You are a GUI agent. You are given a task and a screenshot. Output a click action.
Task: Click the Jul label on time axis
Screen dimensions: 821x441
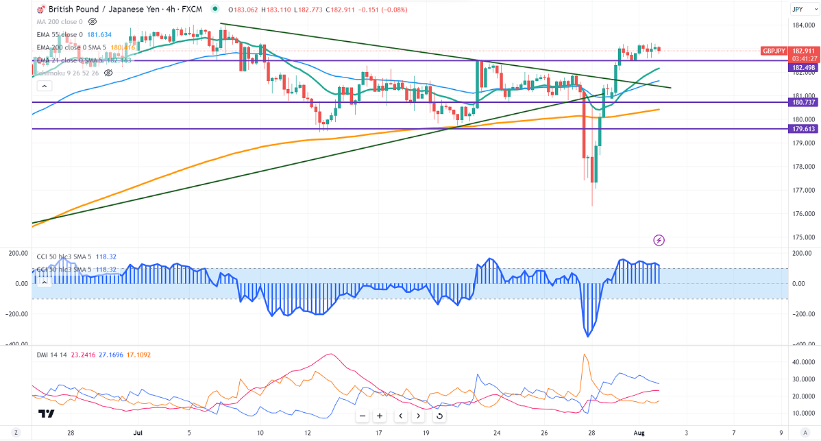[x=138, y=433]
